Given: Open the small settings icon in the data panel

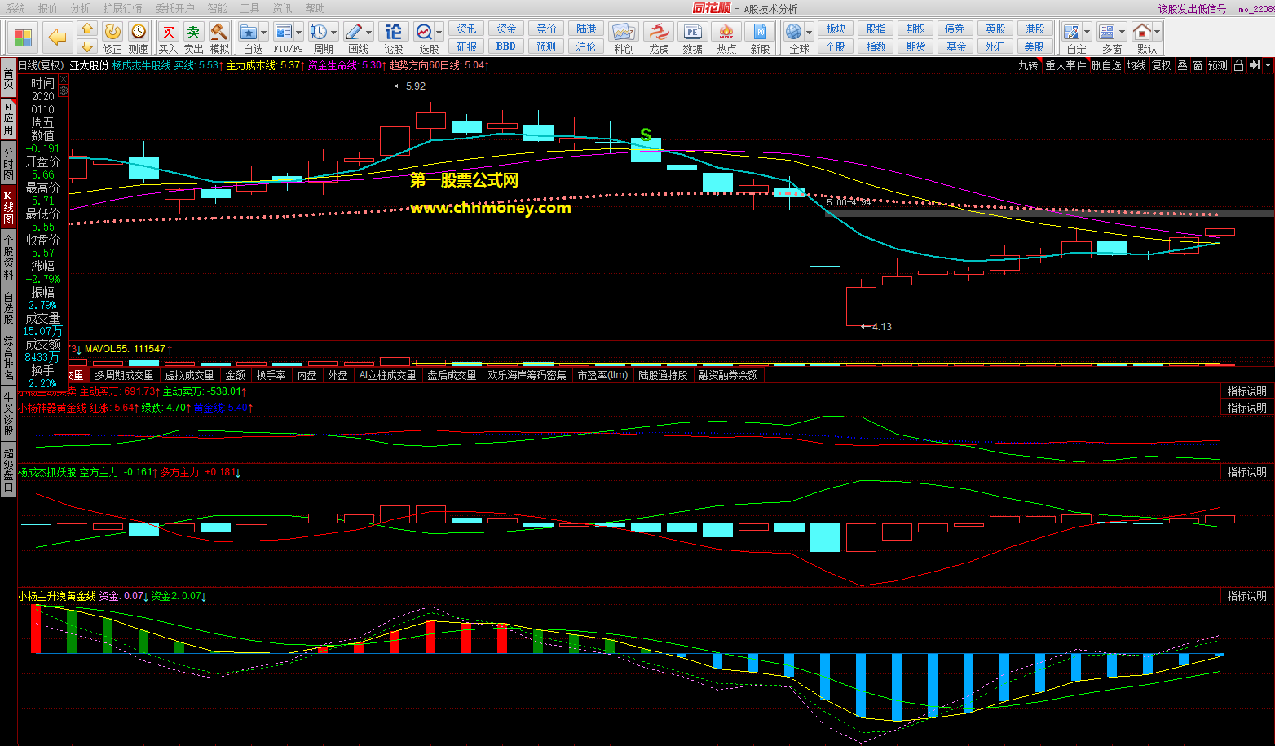Looking at the screenshot, I should (64, 90).
